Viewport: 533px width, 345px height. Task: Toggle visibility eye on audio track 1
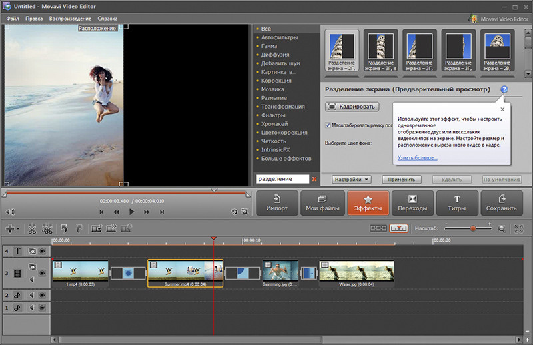tap(42, 308)
